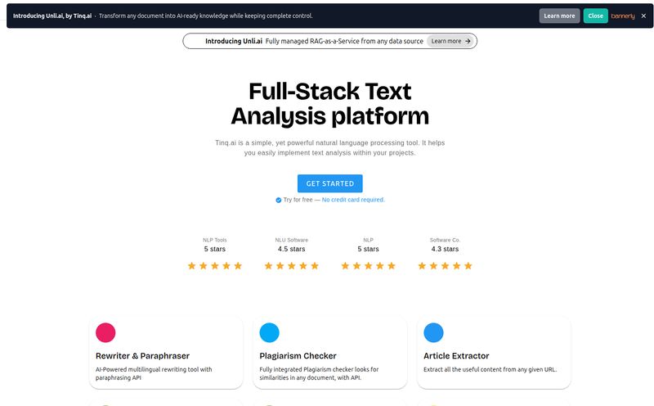Click 'AI-Powered multilingual rewriting tool' description

click(154, 373)
